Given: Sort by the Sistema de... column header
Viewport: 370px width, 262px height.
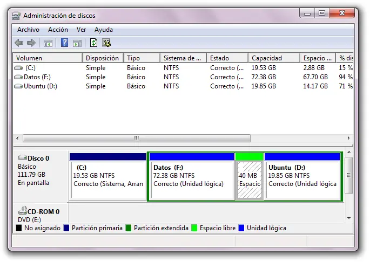Looking at the screenshot, I should tap(183, 58).
